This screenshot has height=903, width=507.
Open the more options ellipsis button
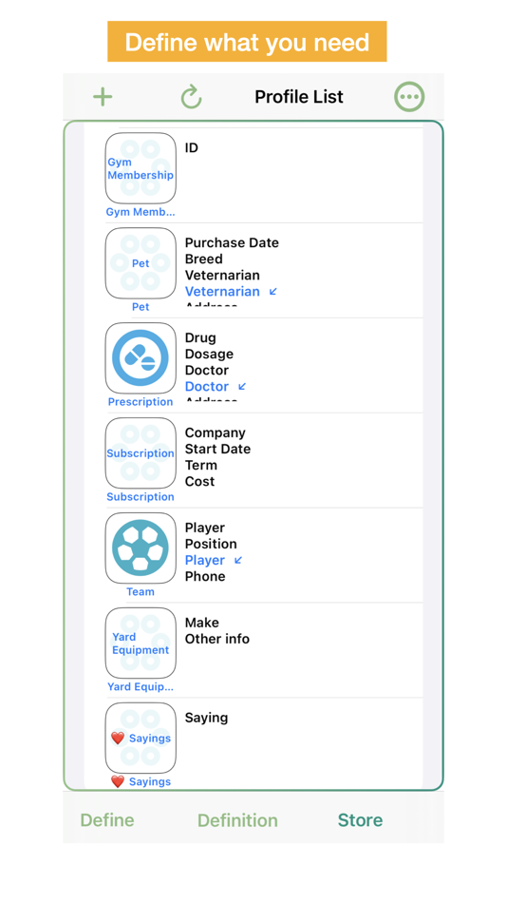pos(409,97)
